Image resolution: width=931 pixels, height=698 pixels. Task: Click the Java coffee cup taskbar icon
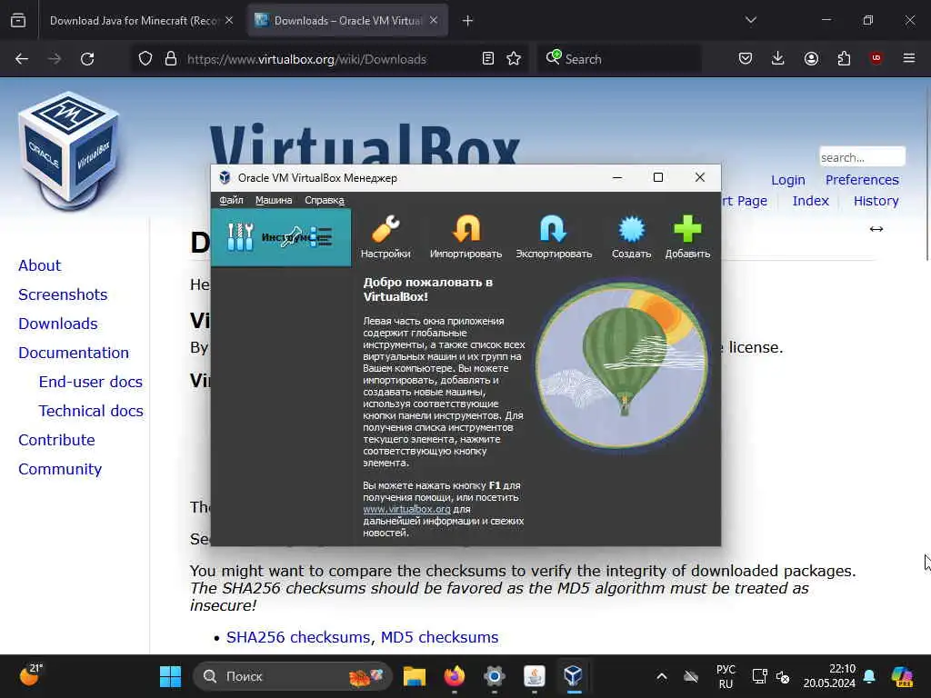point(535,676)
